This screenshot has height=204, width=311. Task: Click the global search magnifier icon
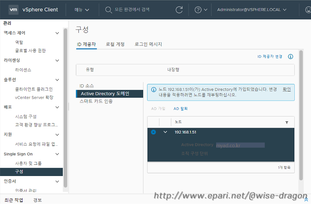(x=108, y=10)
